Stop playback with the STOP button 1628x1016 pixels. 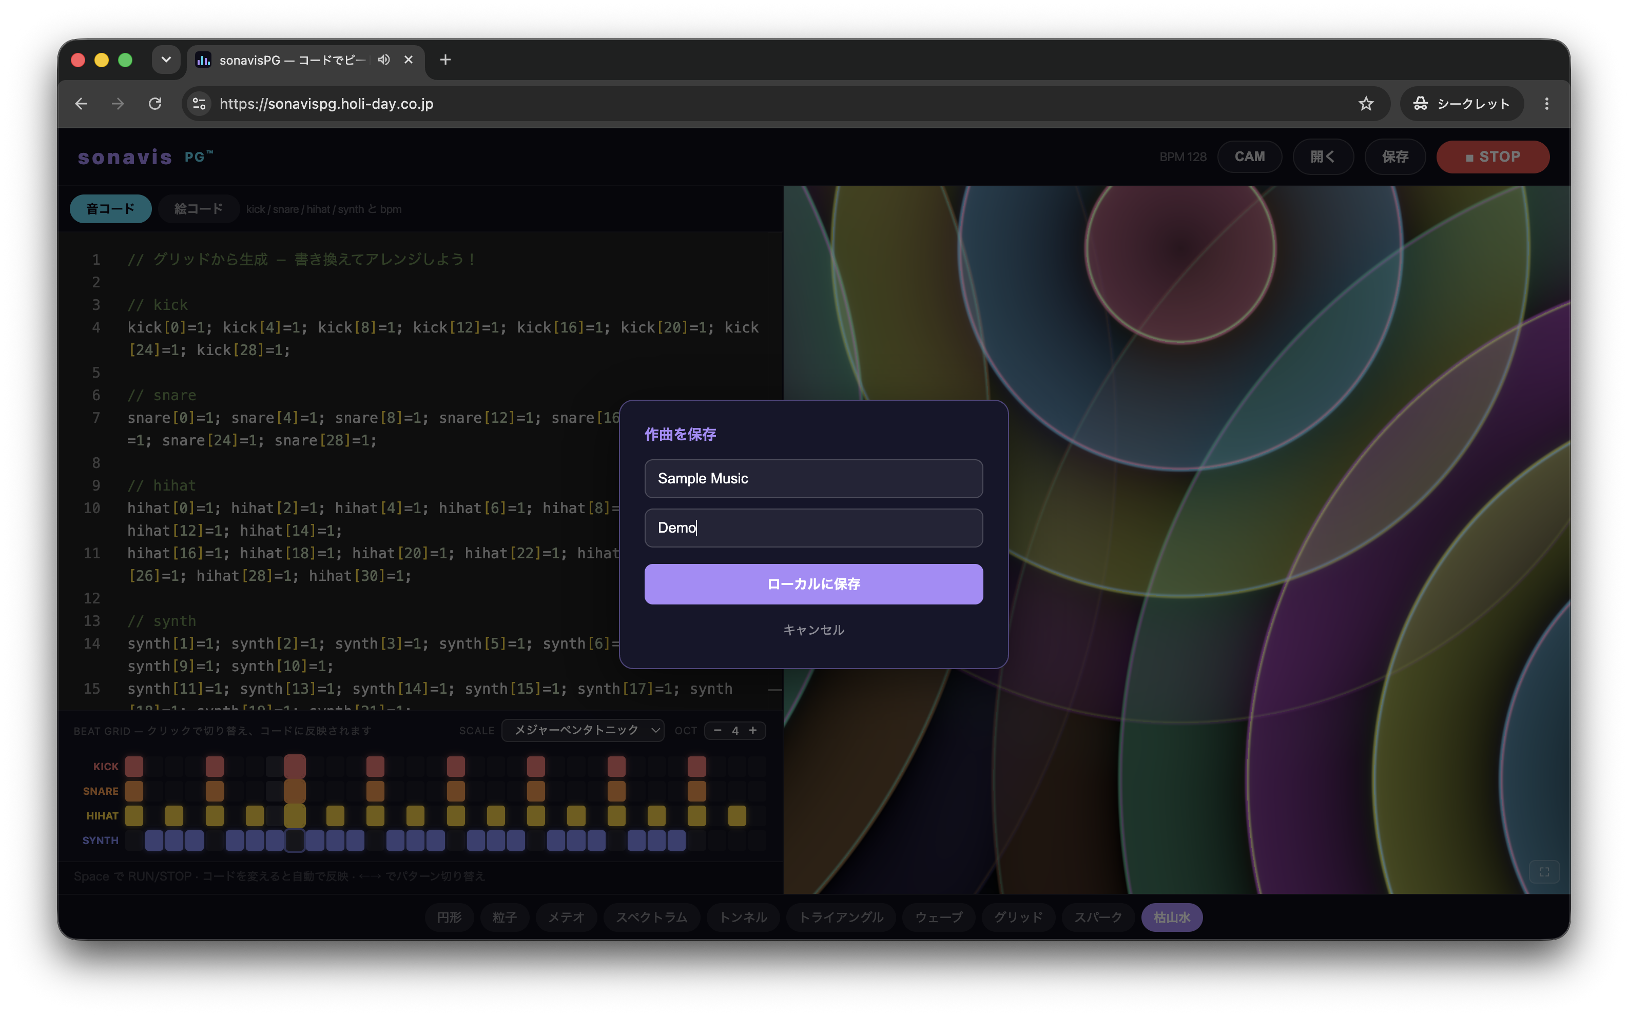click(1493, 157)
